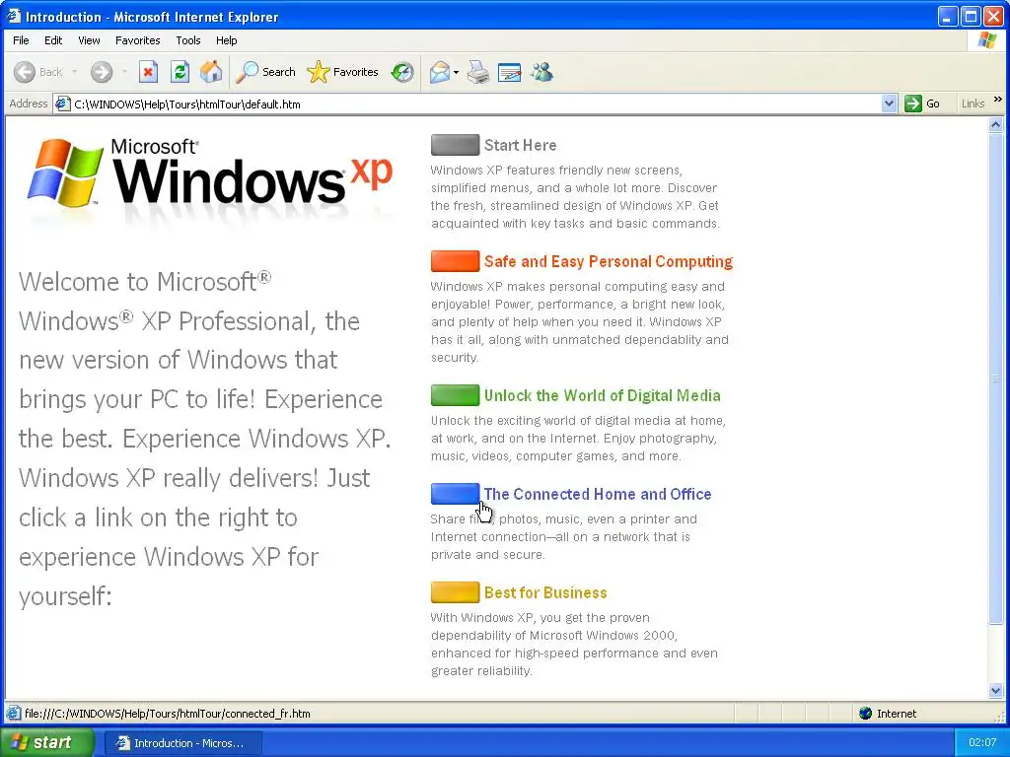
Task: Open the Search pane in the toolbar
Action: click(x=265, y=72)
